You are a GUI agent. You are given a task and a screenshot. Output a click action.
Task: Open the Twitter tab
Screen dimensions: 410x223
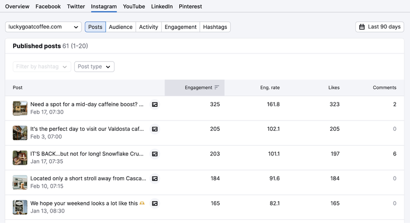[x=76, y=7]
